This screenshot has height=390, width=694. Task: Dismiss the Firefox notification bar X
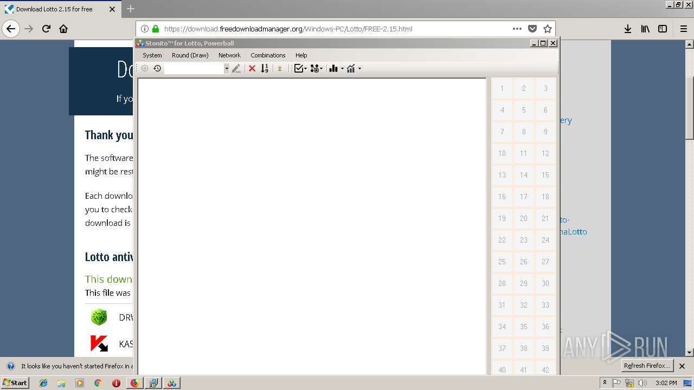(682, 366)
